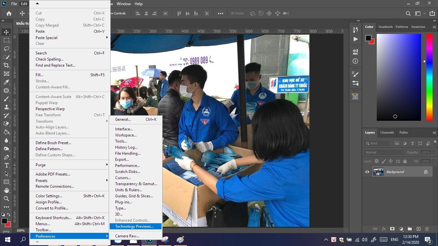The width and height of the screenshot is (438, 246).
Task: Select the Move tool
Action: [6, 32]
